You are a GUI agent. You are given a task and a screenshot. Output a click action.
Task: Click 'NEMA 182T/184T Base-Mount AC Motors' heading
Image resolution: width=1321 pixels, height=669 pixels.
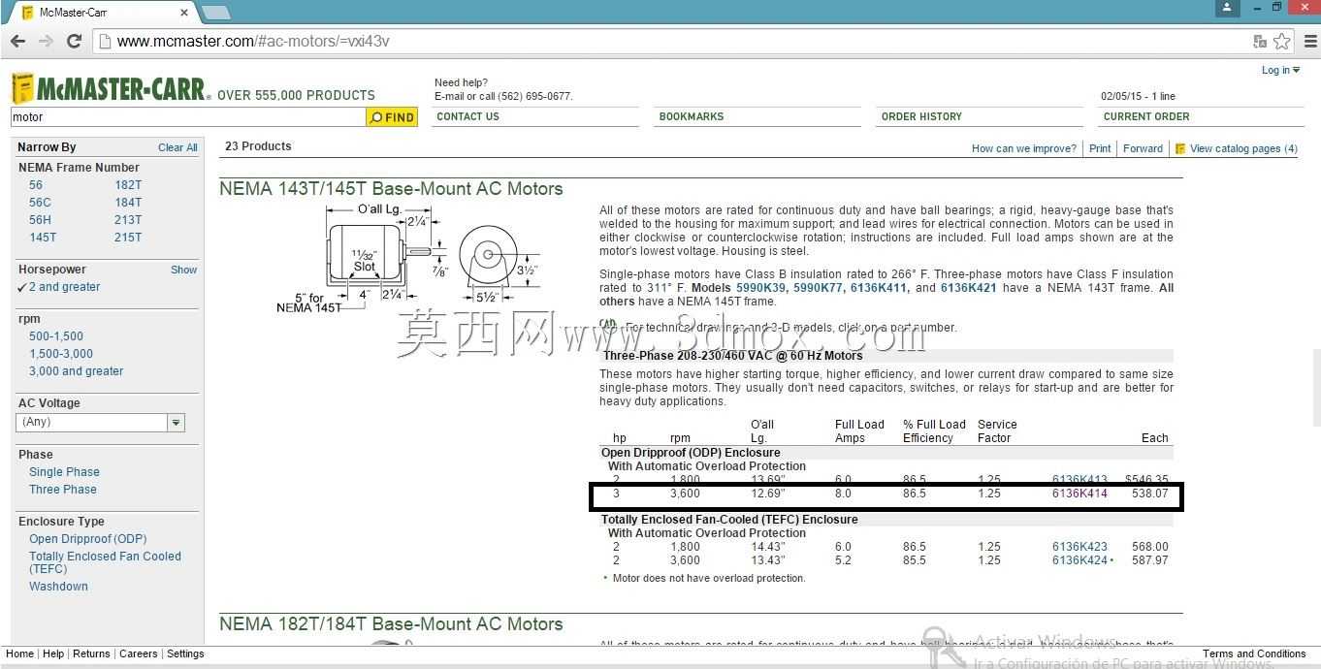pos(391,624)
